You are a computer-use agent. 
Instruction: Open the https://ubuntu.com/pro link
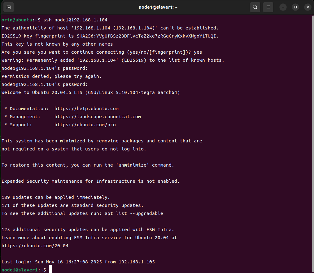click(x=85, y=125)
